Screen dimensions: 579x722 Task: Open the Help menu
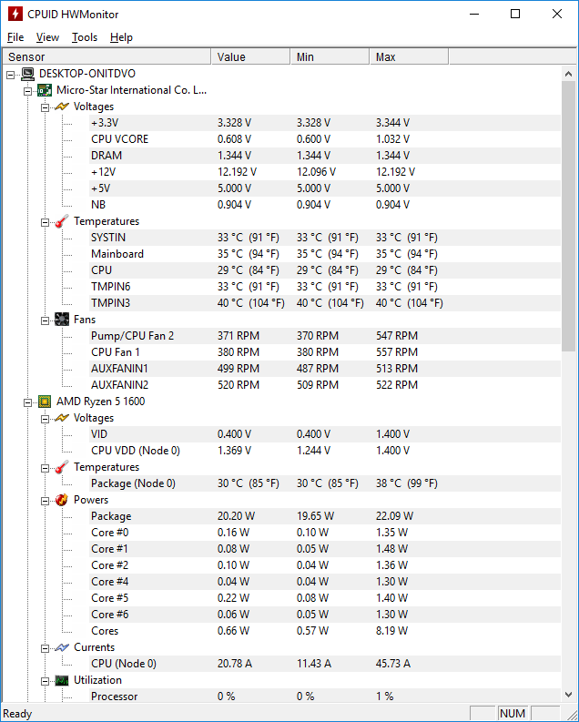pyautogui.click(x=121, y=37)
